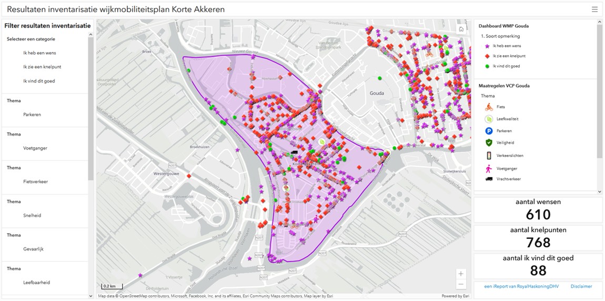Click the map home extent button
The width and height of the screenshot is (605, 301).
(461, 29)
